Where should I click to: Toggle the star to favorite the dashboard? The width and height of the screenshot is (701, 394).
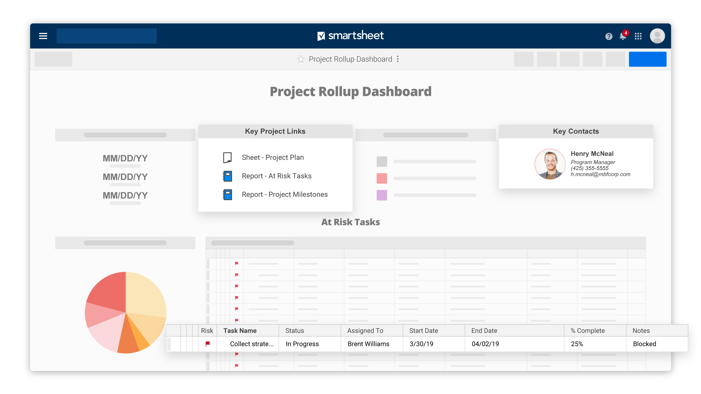[301, 59]
